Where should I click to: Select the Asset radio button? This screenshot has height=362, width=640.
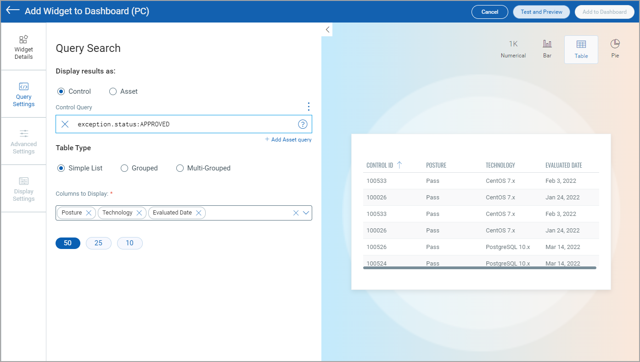[113, 91]
